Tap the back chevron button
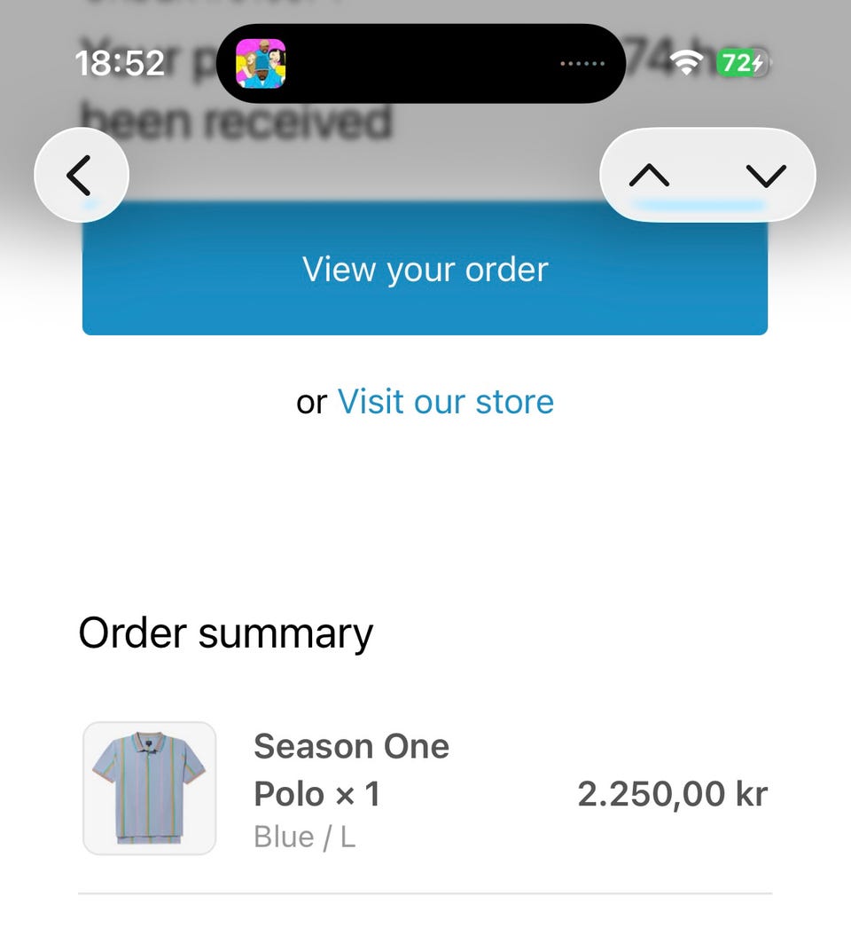 coord(82,176)
